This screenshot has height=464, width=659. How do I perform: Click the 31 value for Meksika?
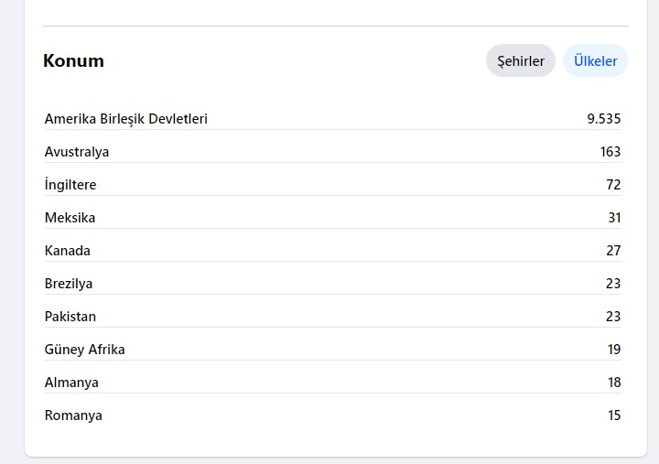tap(614, 218)
